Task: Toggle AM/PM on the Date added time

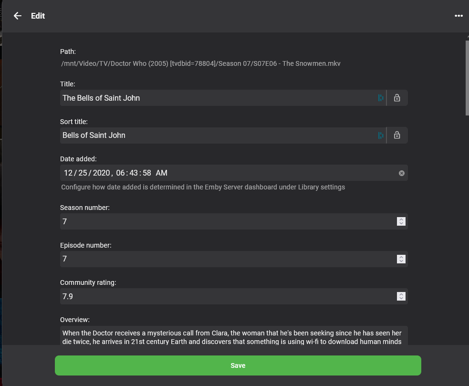Action: coord(161,173)
